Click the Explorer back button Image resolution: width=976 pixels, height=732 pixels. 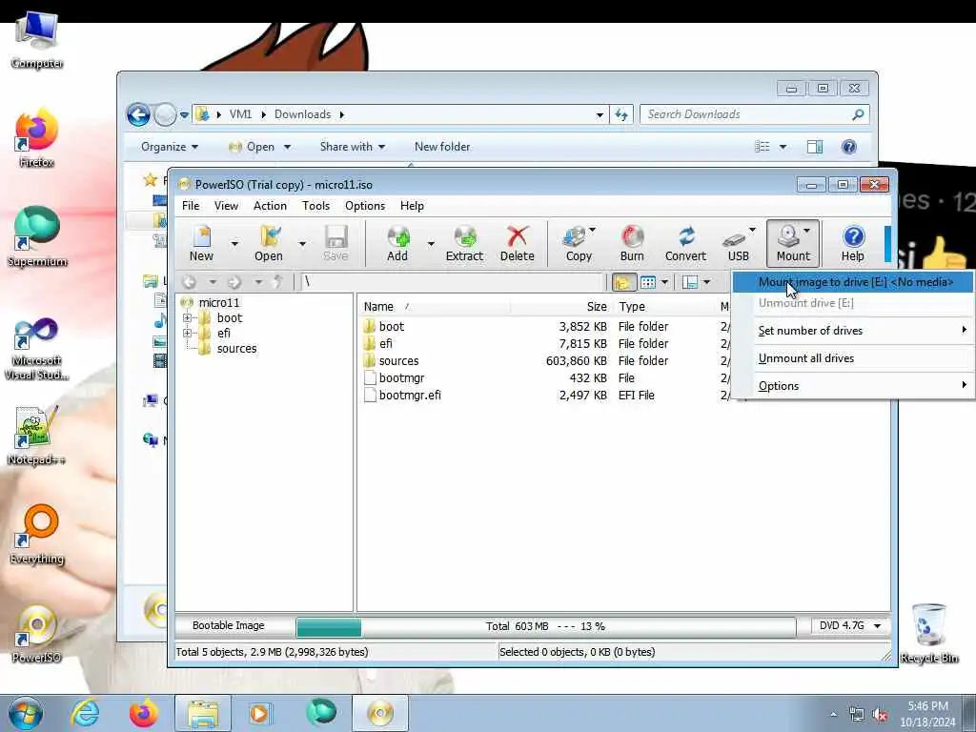(x=138, y=114)
